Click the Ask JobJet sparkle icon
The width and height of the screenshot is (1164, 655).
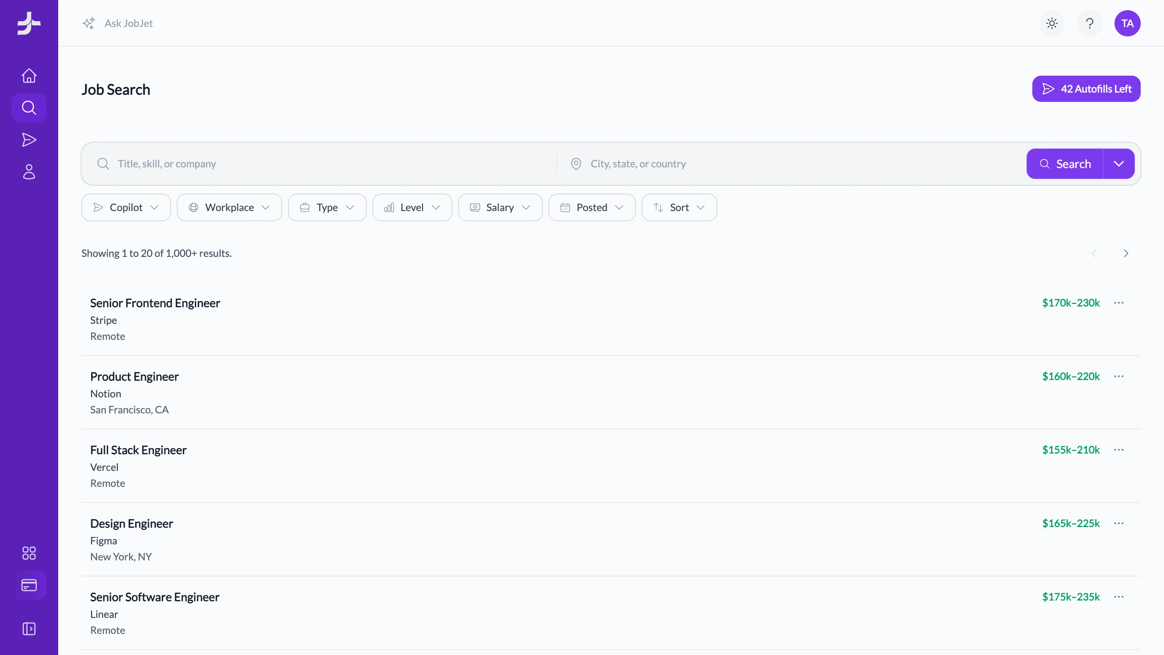89,23
